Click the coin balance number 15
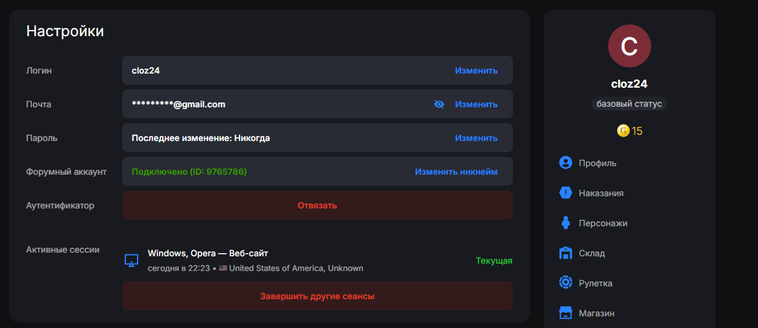The width and height of the screenshot is (758, 328). tap(637, 131)
